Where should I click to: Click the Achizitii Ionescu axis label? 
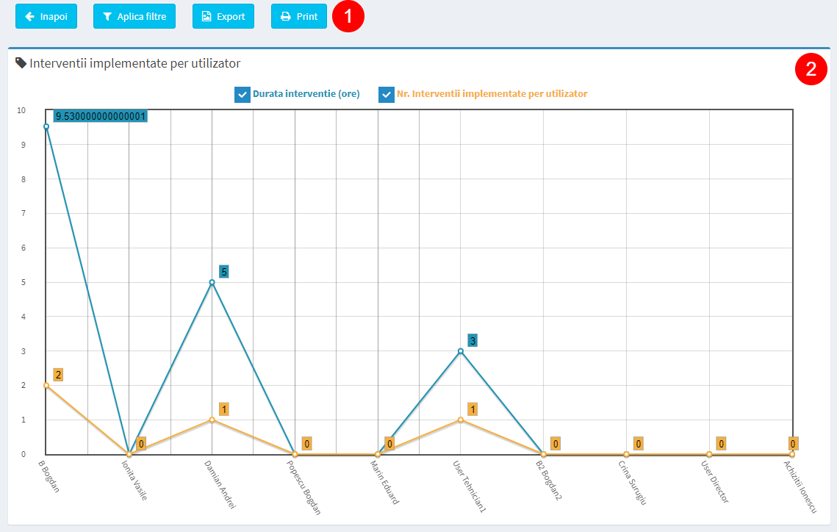click(800, 486)
